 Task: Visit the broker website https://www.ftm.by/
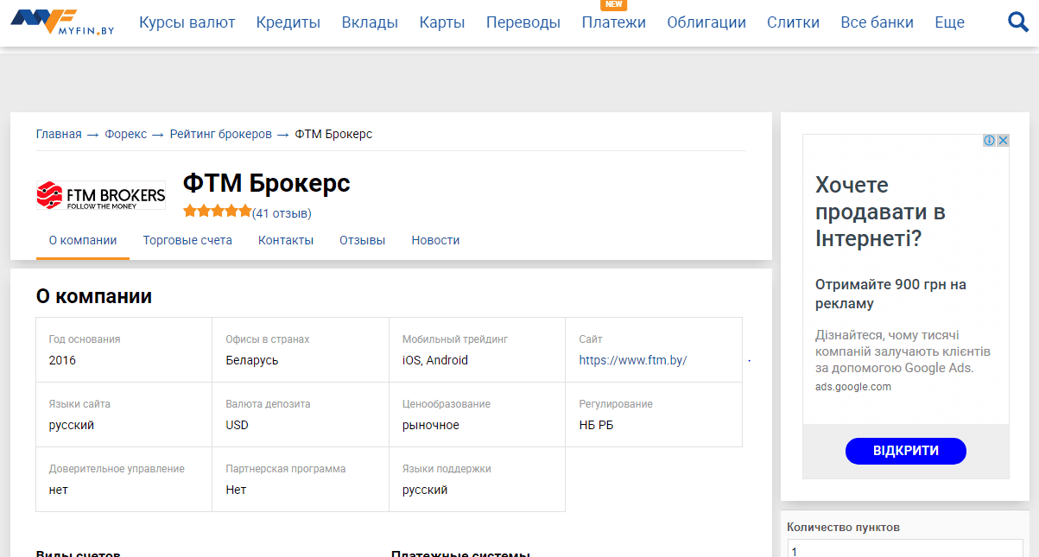pos(632,360)
